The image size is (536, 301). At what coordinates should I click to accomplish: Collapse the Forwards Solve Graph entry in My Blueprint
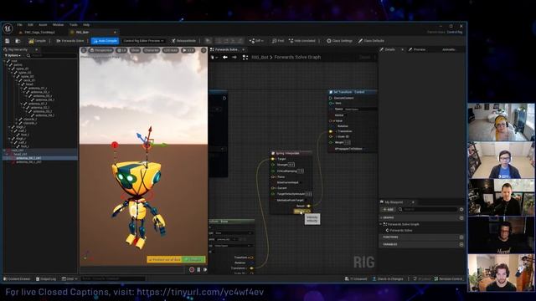[x=381, y=224]
